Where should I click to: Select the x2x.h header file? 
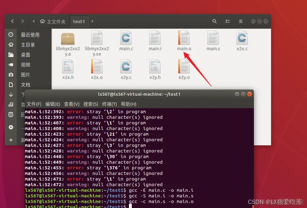click(68, 70)
